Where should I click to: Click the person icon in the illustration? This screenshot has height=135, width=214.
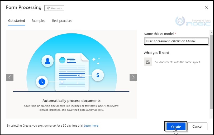pyautogui.click(x=47, y=61)
